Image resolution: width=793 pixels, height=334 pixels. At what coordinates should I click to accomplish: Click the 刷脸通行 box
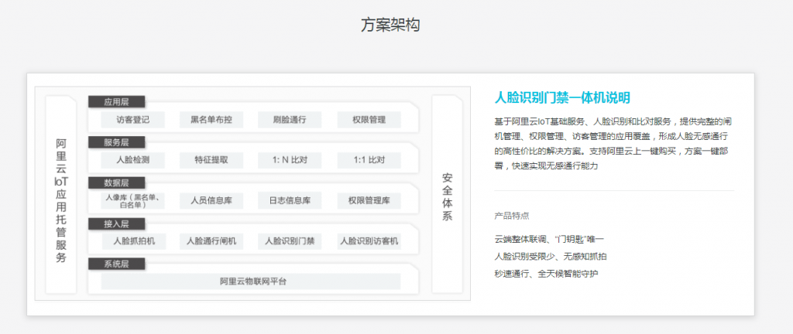[290, 120]
